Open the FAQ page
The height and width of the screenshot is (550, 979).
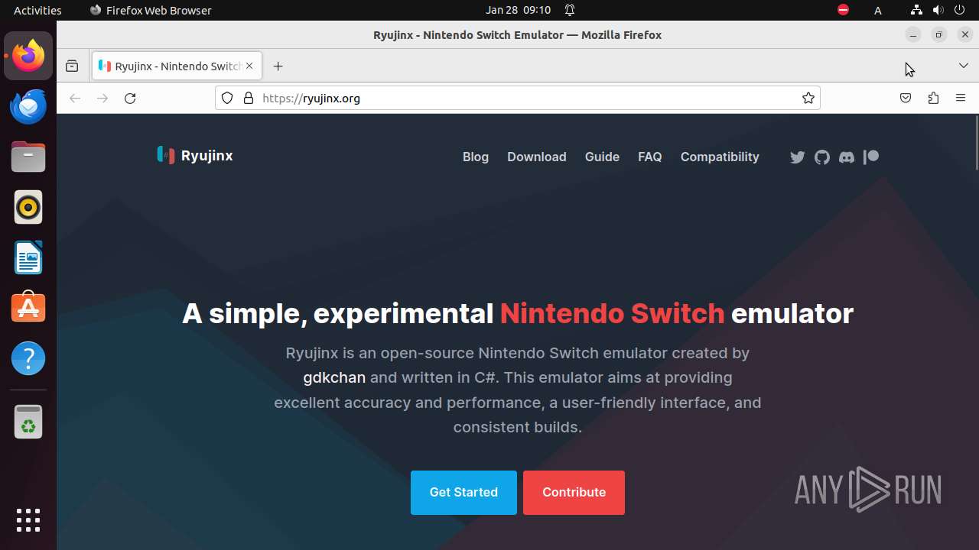[650, 157]
